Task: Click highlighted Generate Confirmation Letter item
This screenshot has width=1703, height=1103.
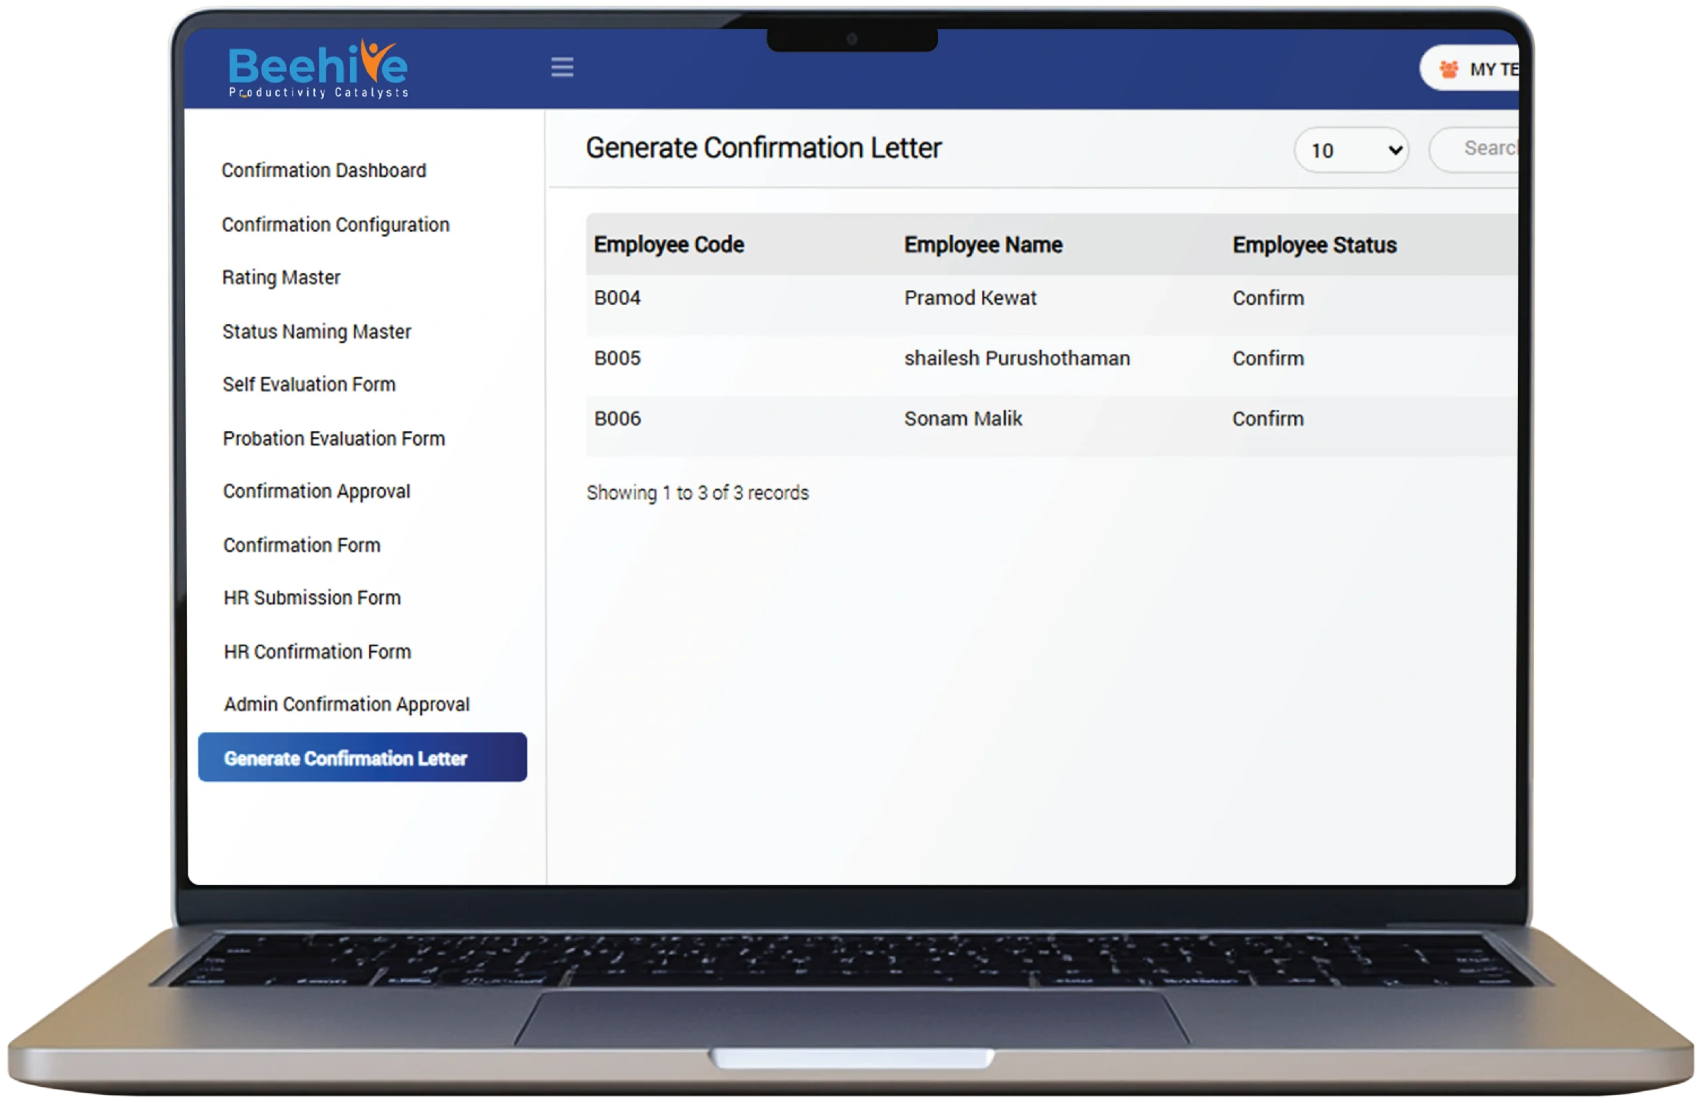Action: 362,757
